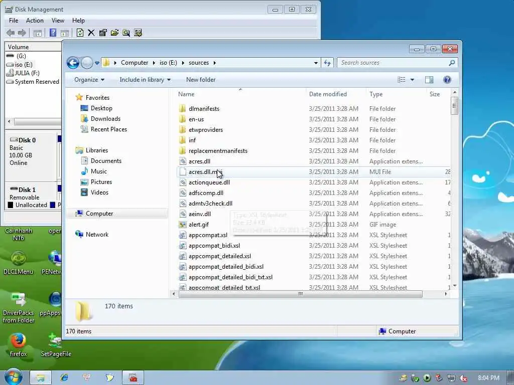Image resolution: width=514 pixels, height=385 pixels.
Task: Select Music under Libraries
Action: [99, 171]
